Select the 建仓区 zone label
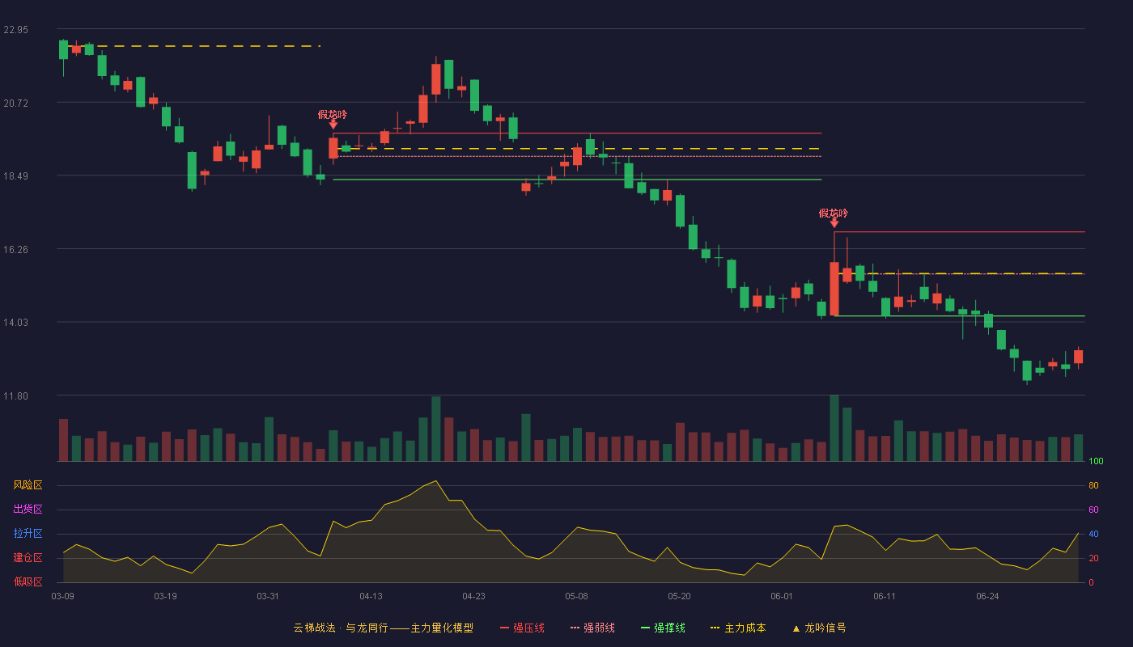 [28, 558]
